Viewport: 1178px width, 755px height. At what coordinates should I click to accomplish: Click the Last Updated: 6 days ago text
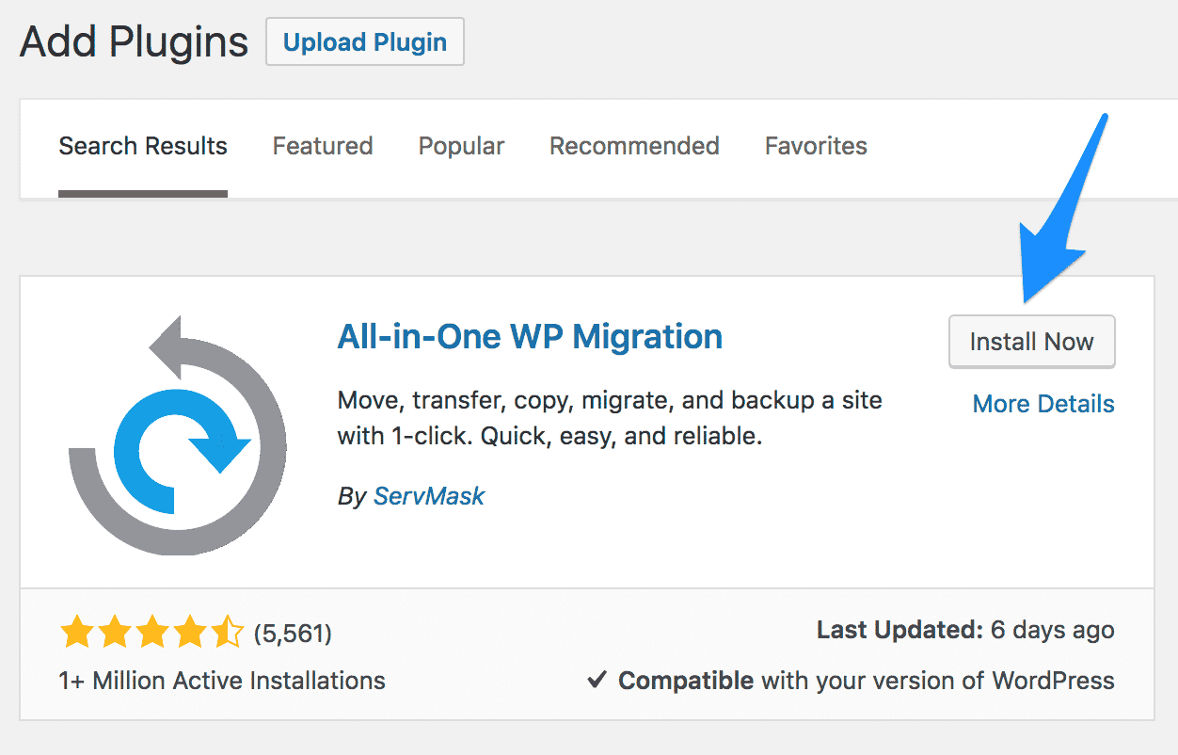[965, 631]
